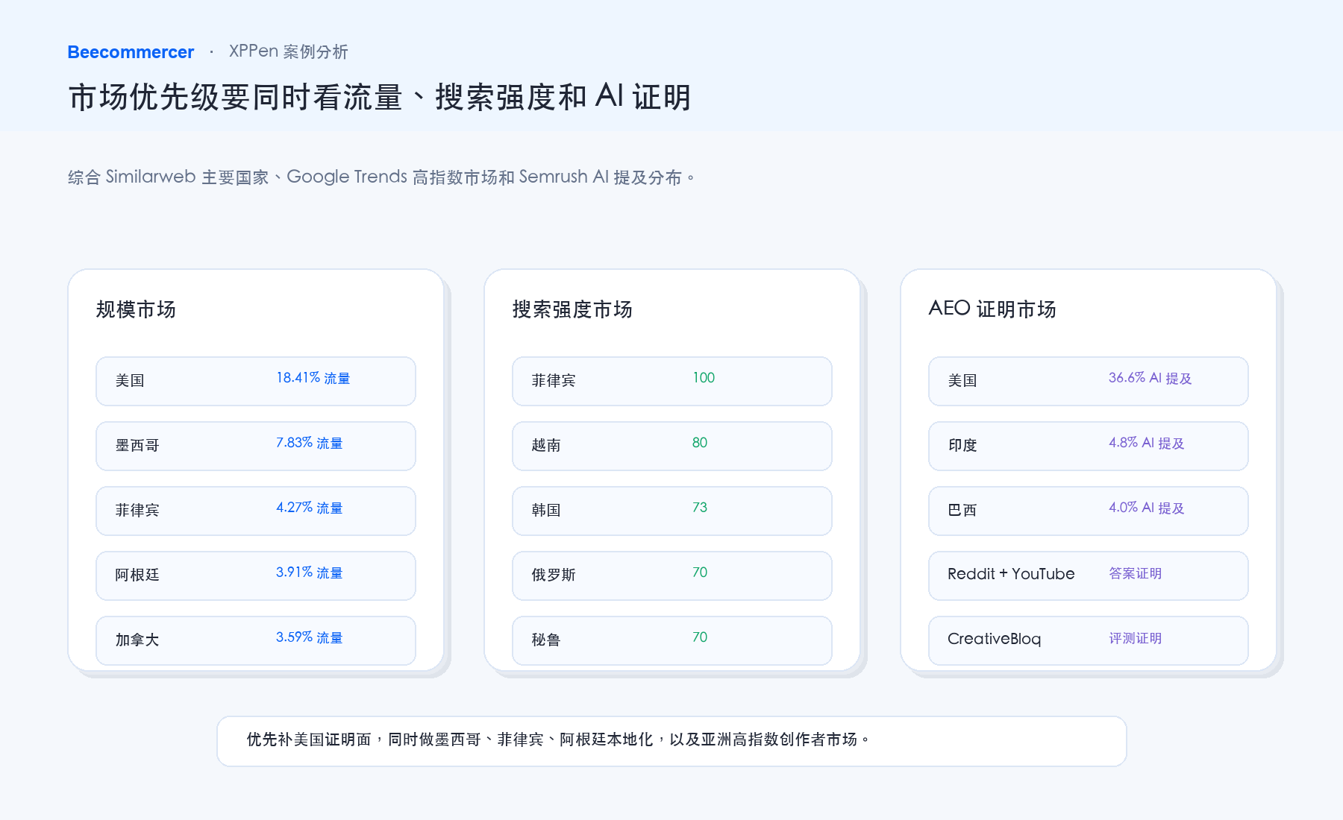Select the 墨西哥 row label

click(137, 446)
